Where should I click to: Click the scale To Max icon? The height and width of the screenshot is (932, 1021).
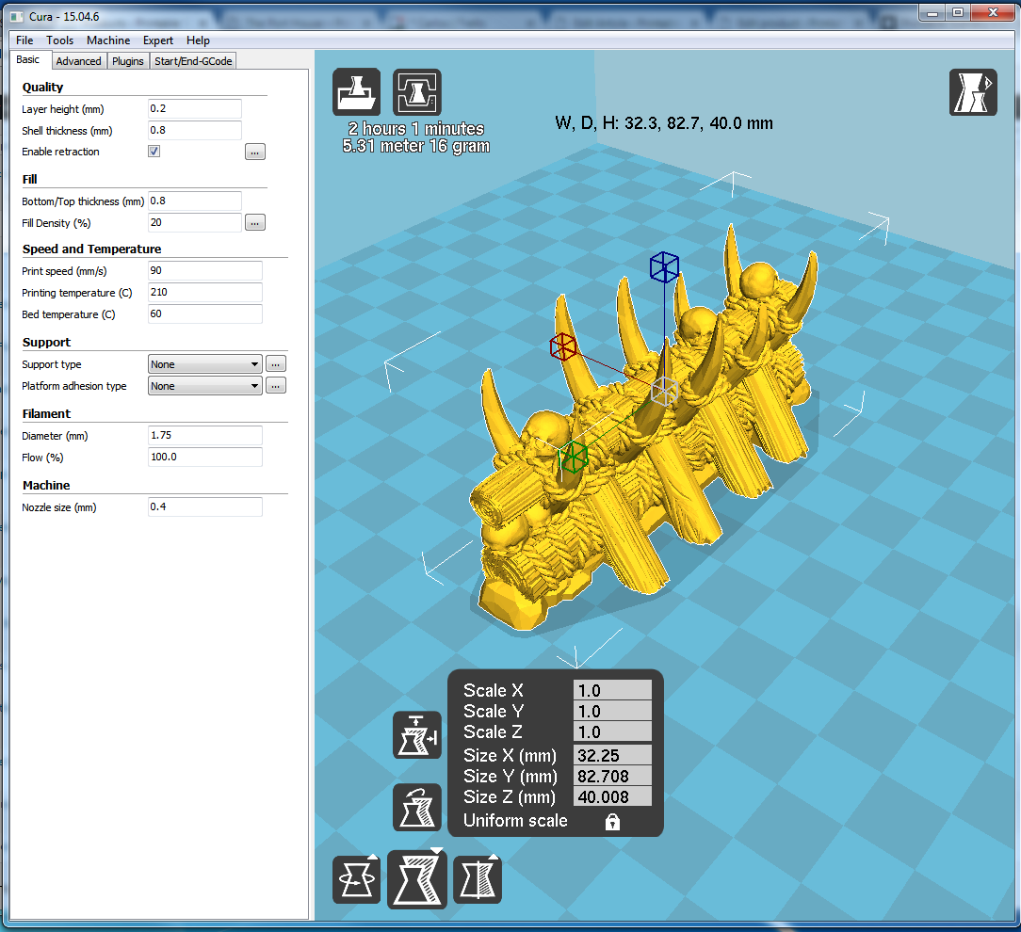click(x=417, y=735)
